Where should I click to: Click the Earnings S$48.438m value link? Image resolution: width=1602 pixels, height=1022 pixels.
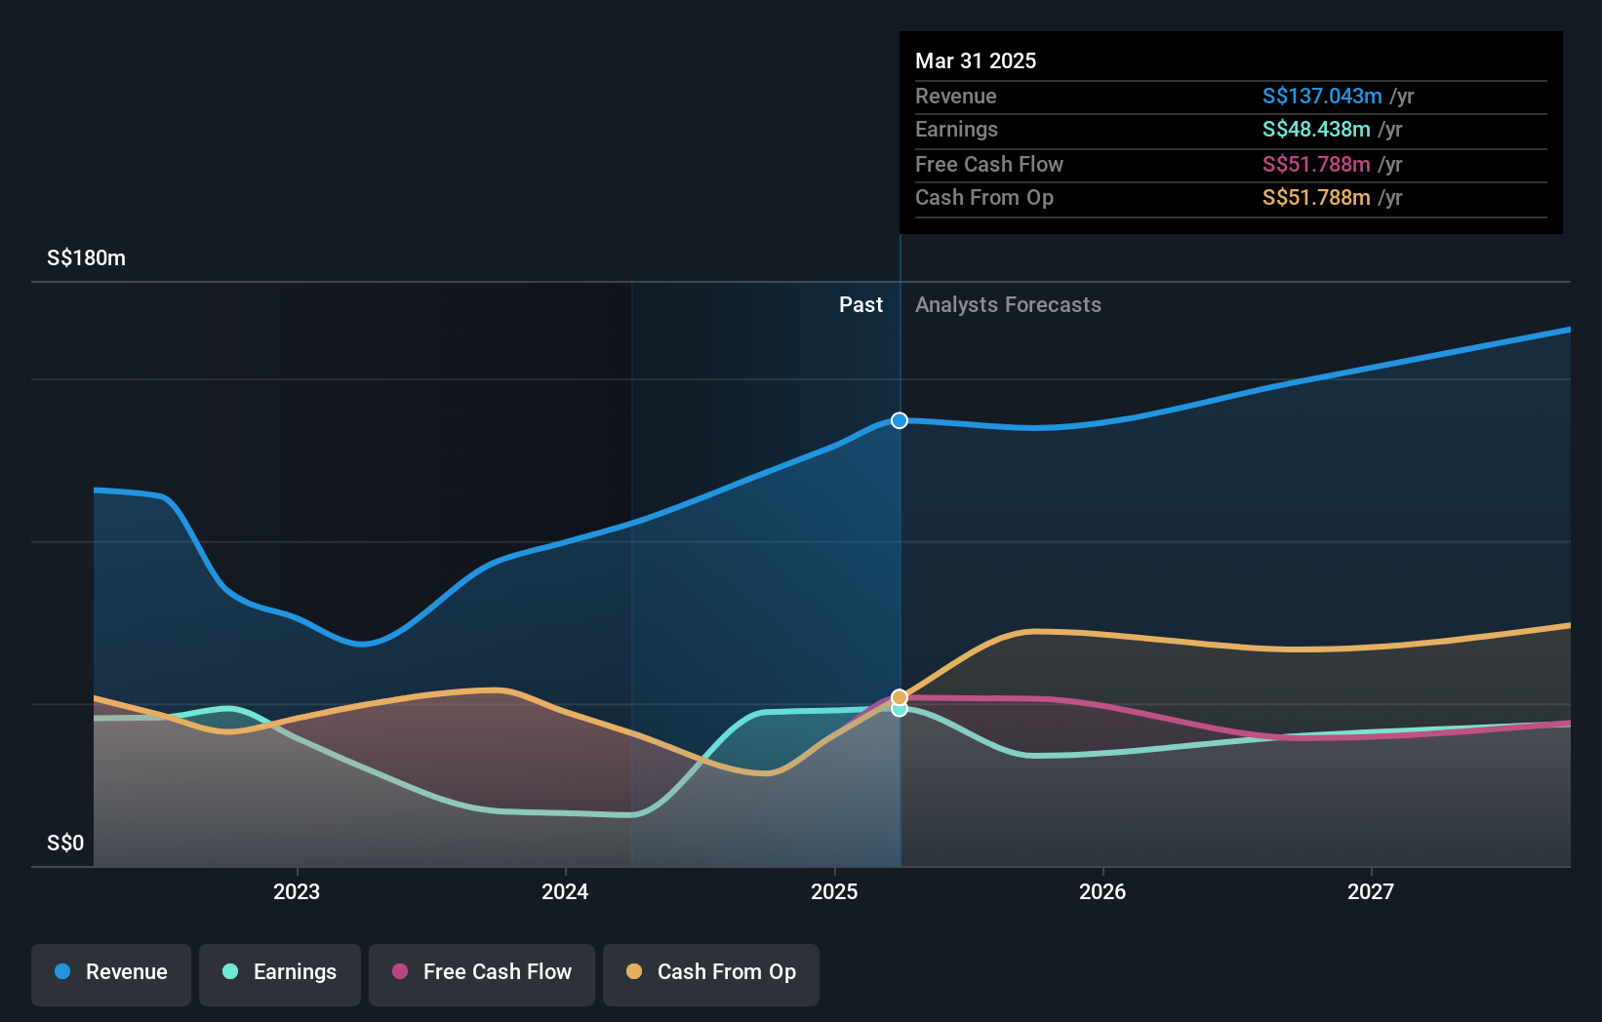pos(1315,129)
